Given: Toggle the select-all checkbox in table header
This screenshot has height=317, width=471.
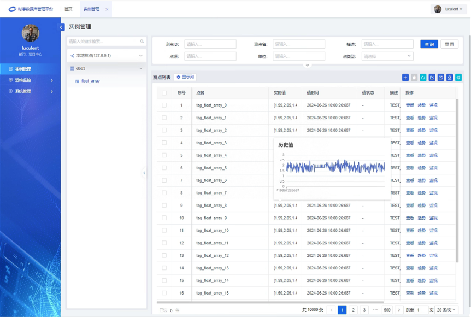Looking at the screenshot, I should pos(164,93).
